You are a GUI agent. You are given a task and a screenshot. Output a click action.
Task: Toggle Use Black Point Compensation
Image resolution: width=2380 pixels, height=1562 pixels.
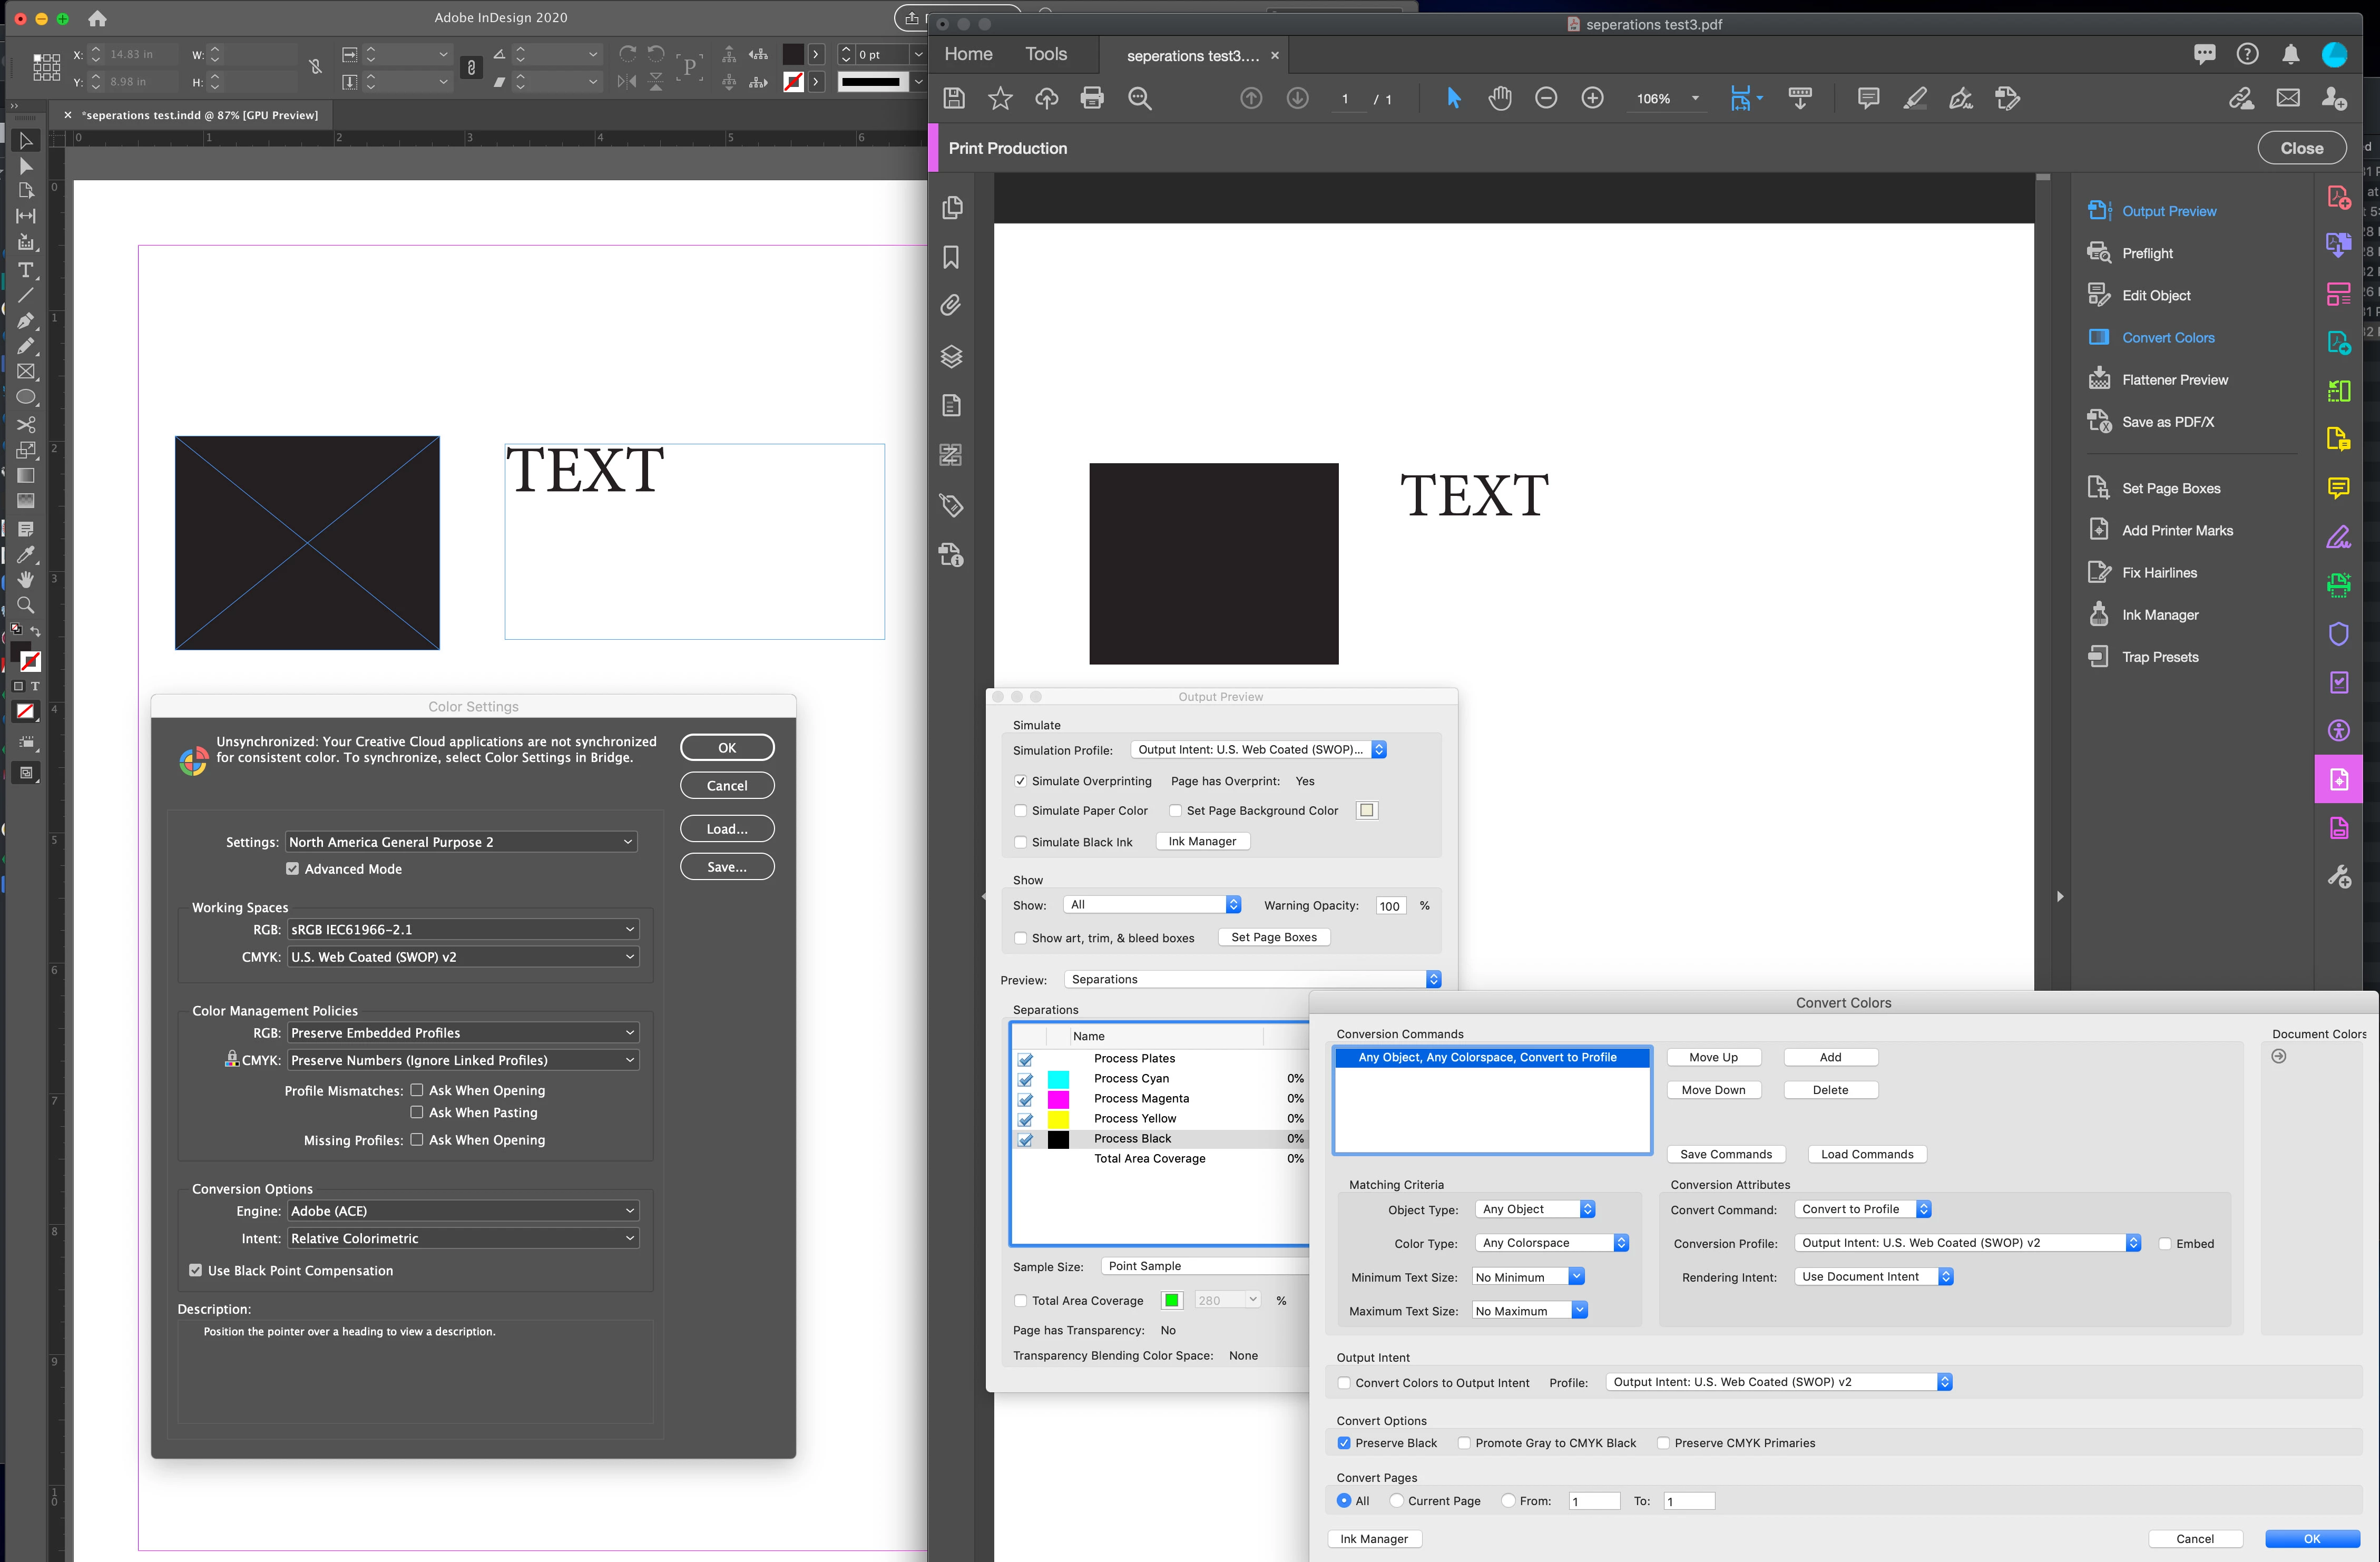point(196,1270)
